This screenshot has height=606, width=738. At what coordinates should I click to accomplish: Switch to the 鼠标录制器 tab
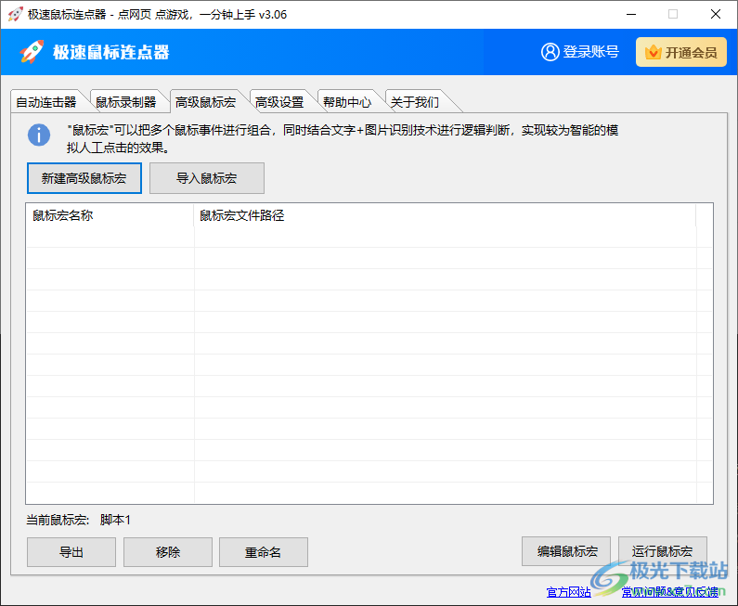coord(125,102)
